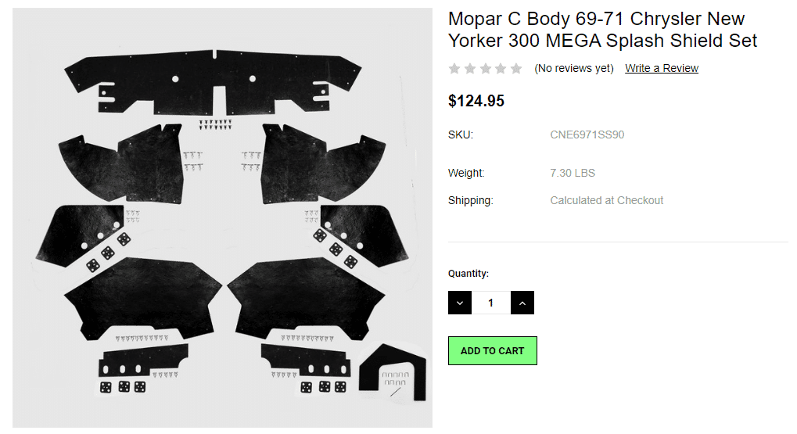The width and height of the screenshot is (797, 434).
Task: Open the Write a Review link
Action: [662, 69]
